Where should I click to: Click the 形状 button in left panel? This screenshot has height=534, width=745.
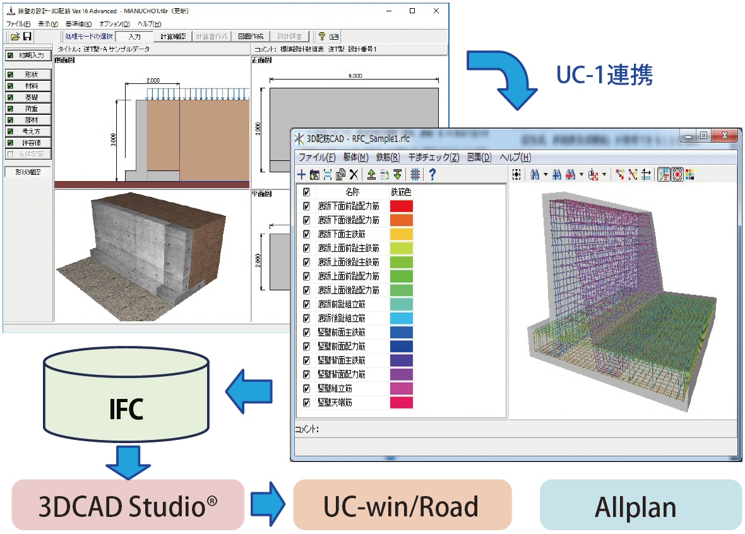pos(28,74)
